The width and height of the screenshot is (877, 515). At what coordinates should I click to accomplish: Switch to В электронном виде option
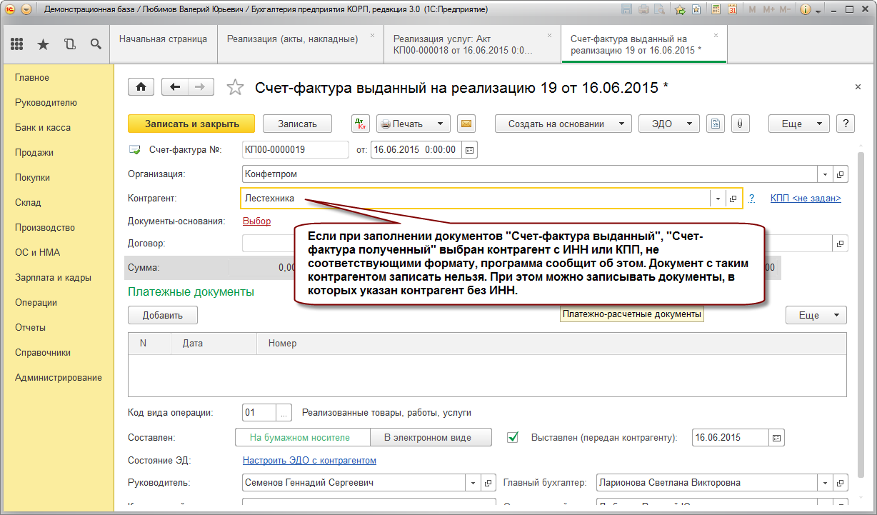pyautogui.click(x=431, y=437)
